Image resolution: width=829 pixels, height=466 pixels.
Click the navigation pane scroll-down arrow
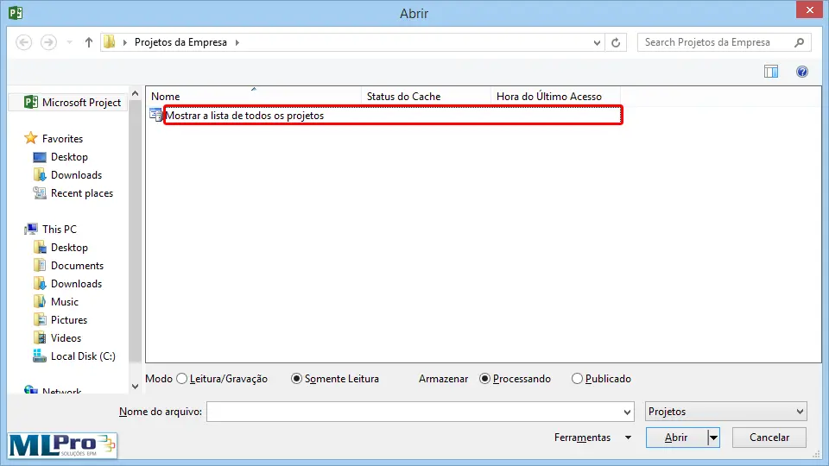[x=136, y=387]
